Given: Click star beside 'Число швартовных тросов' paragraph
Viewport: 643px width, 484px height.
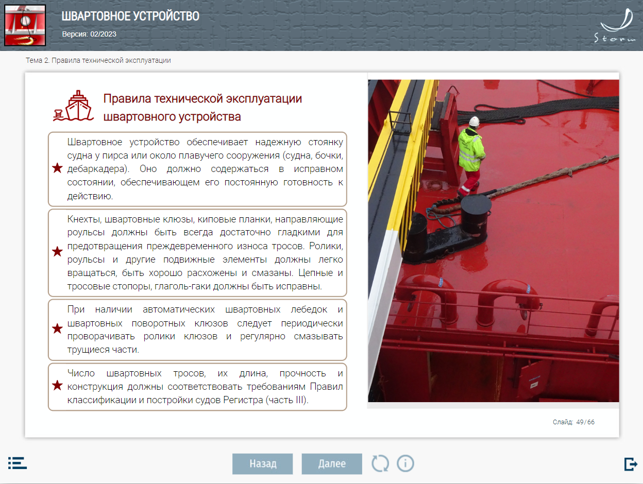Looking at the screenshot, I should click(57, 386).
